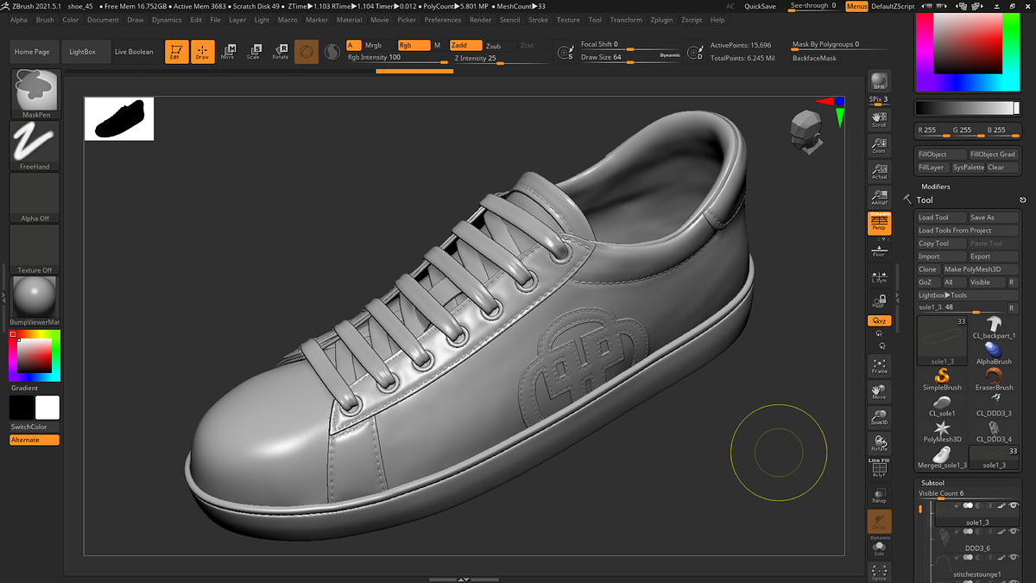Select the CL_sole1 tool
This screenshot has width=1036, height=583.
click(942, 405)
